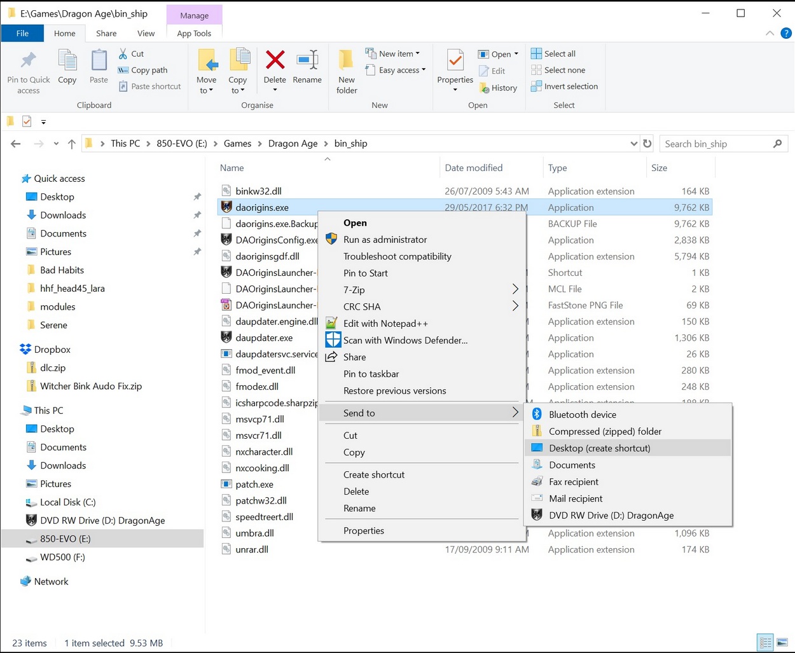Click the New folder icon
Screen dimensions: 795x653
(347, 60)
